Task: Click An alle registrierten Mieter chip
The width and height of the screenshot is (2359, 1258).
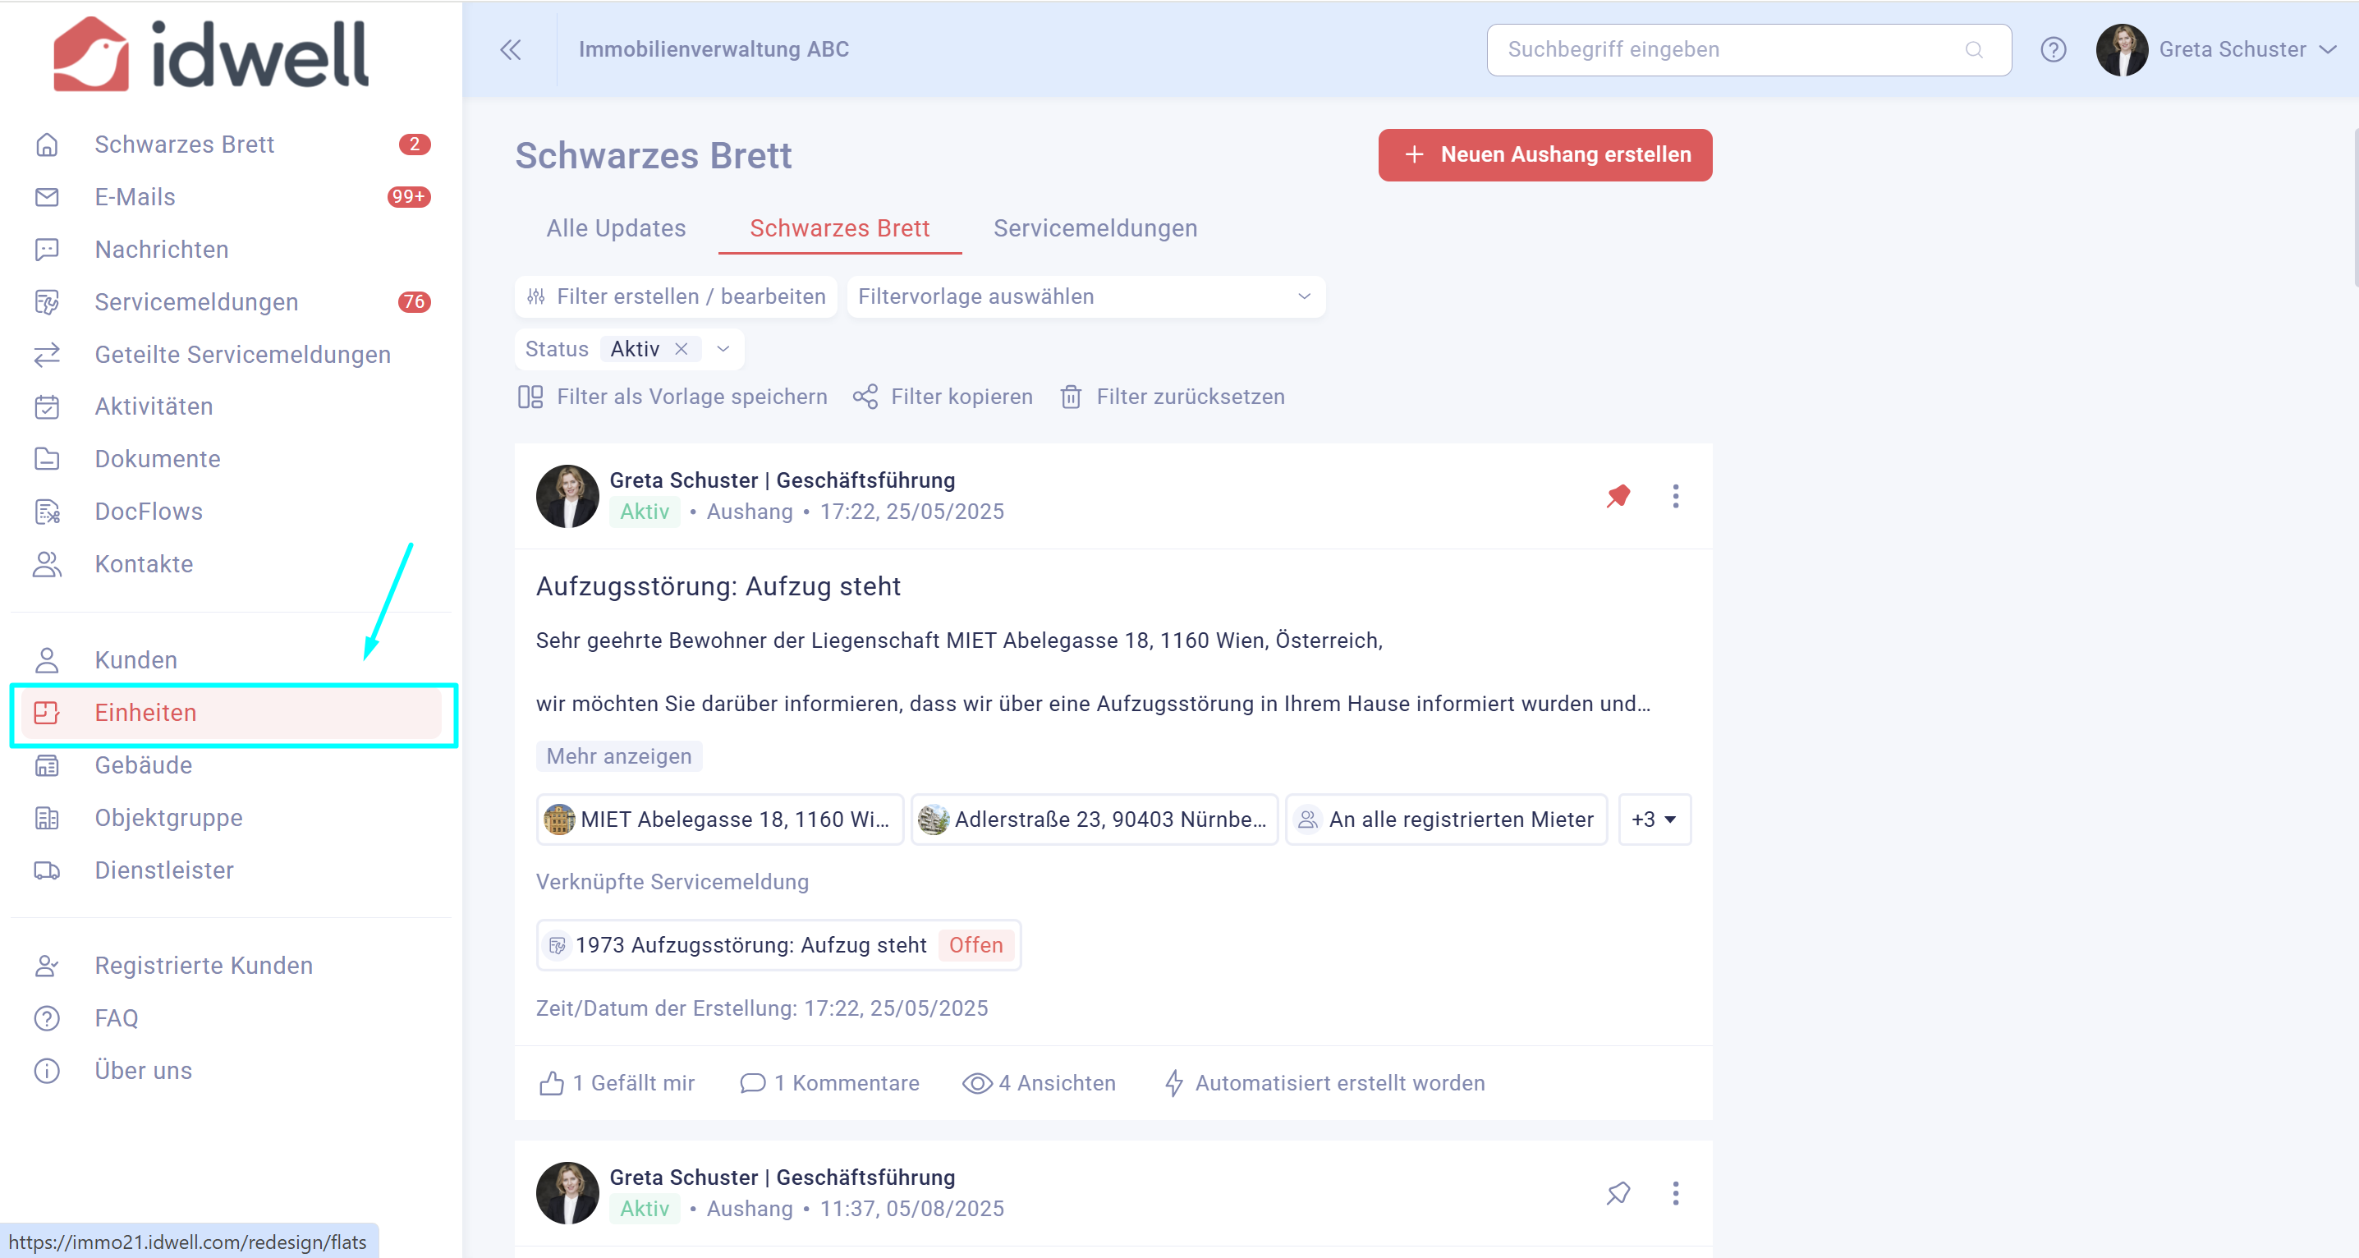Action: click(1446, 820)
